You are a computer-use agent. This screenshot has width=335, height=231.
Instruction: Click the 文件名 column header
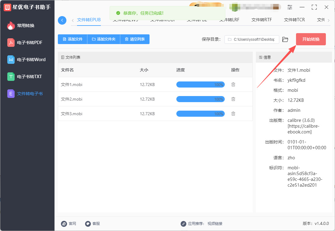coord(67,70)
